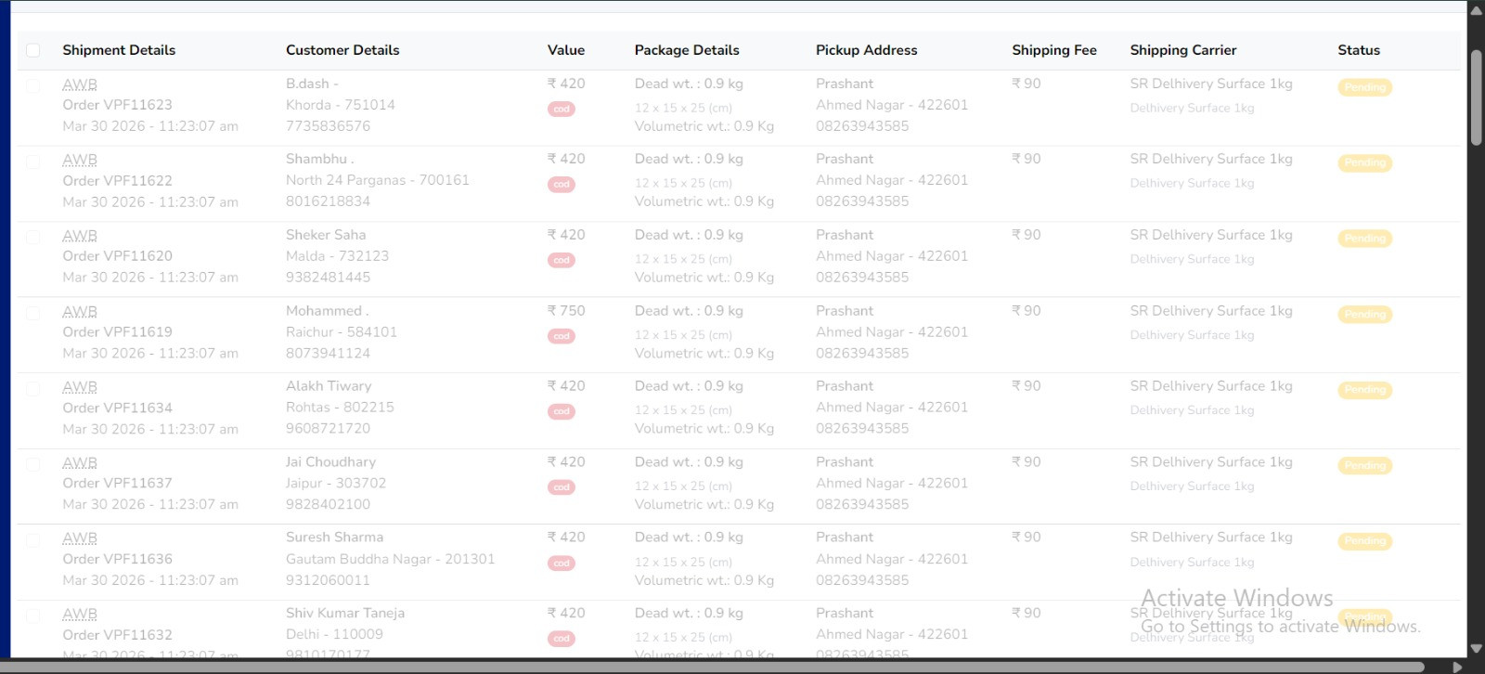Check the row checkbox for order VPF11619
Image resolution: width=1485 pixels, height=674 pixels.
point(33,313)
